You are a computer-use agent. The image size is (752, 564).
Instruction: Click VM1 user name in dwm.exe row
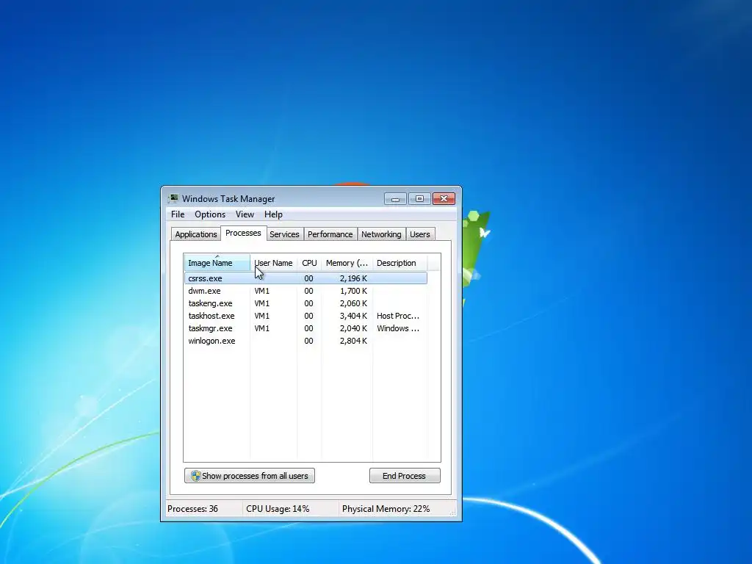pyautogui.click(x=262, y=291)
